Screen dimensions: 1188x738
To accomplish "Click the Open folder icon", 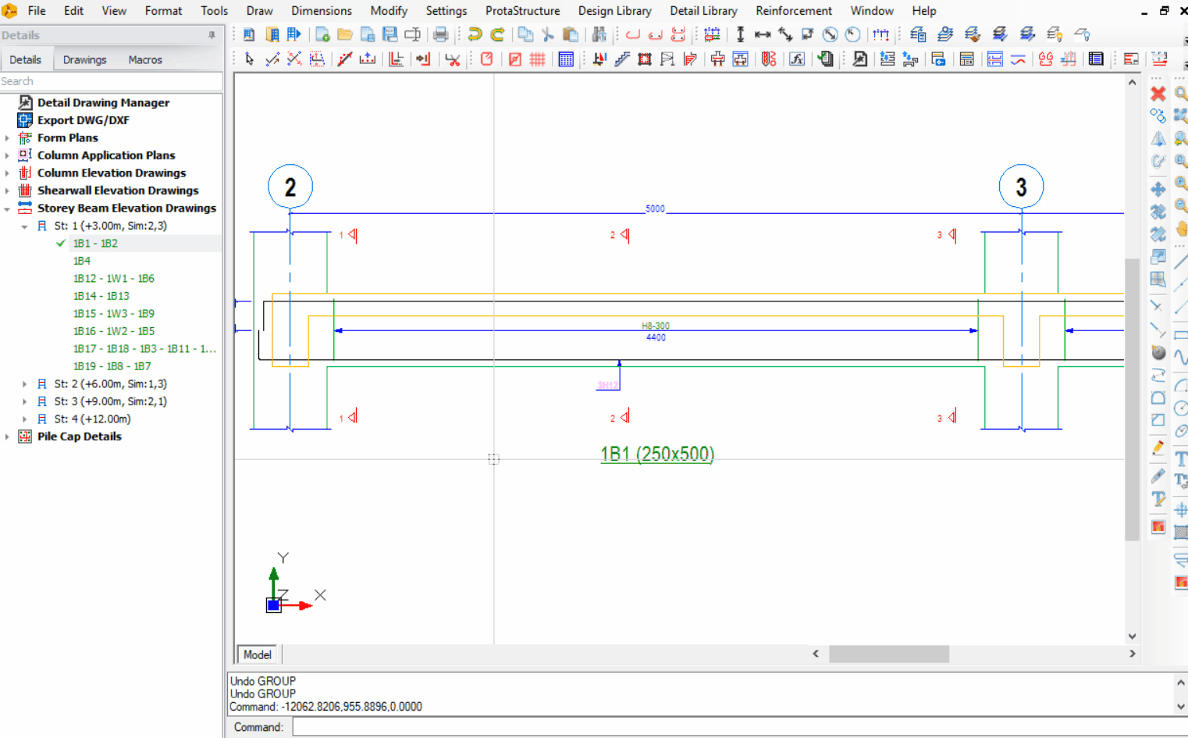I will (x=345, y=34).
